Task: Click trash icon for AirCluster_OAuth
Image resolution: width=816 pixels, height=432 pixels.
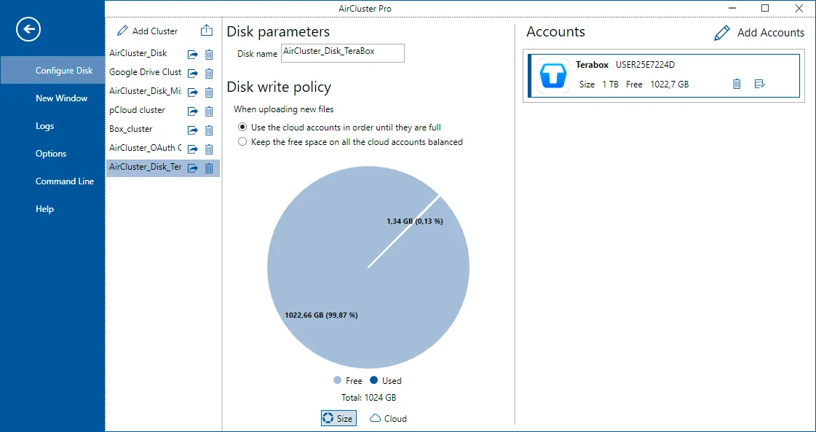Action: [209, 149]
